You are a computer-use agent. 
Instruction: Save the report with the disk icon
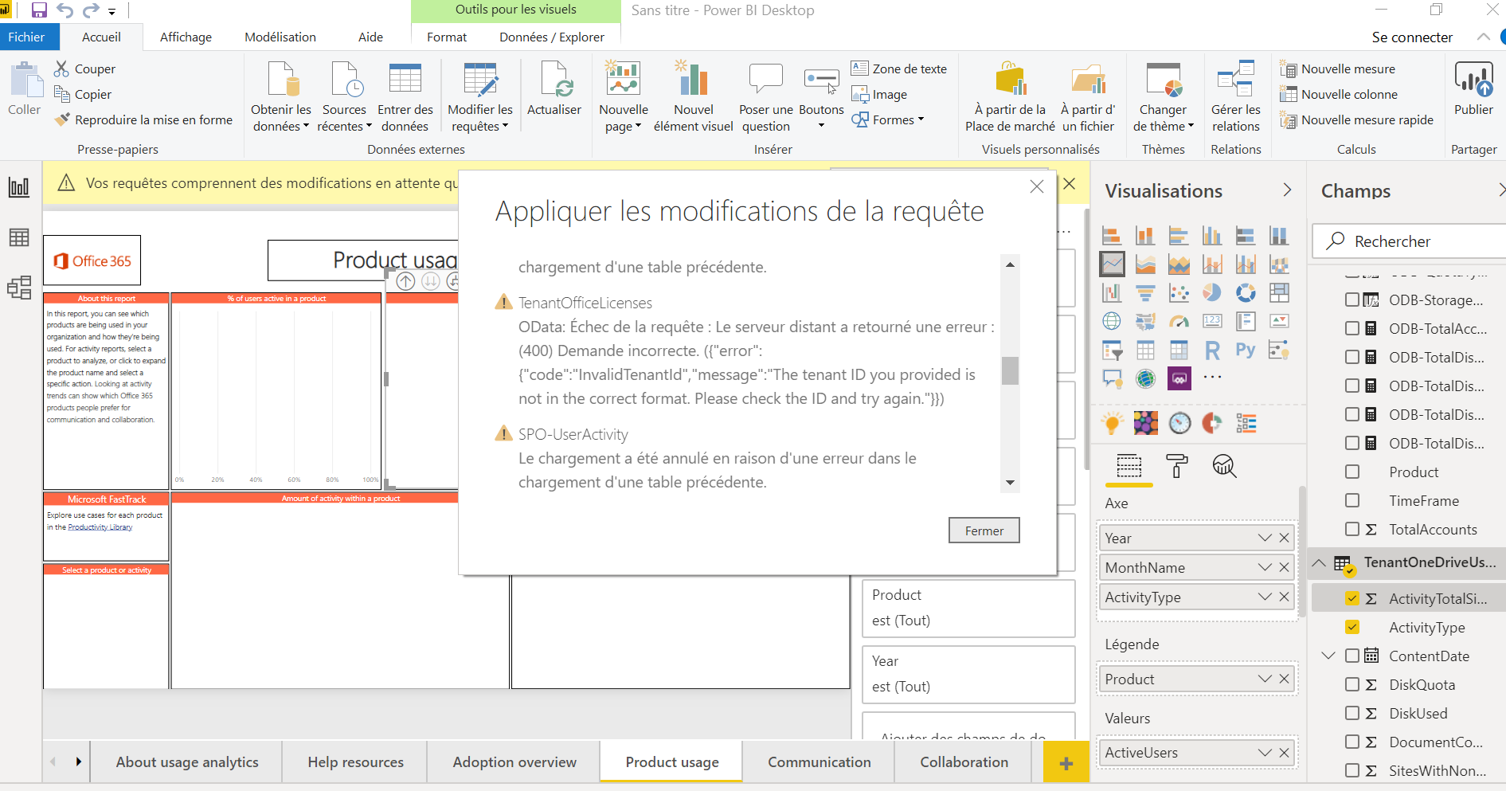coord(39,10)
